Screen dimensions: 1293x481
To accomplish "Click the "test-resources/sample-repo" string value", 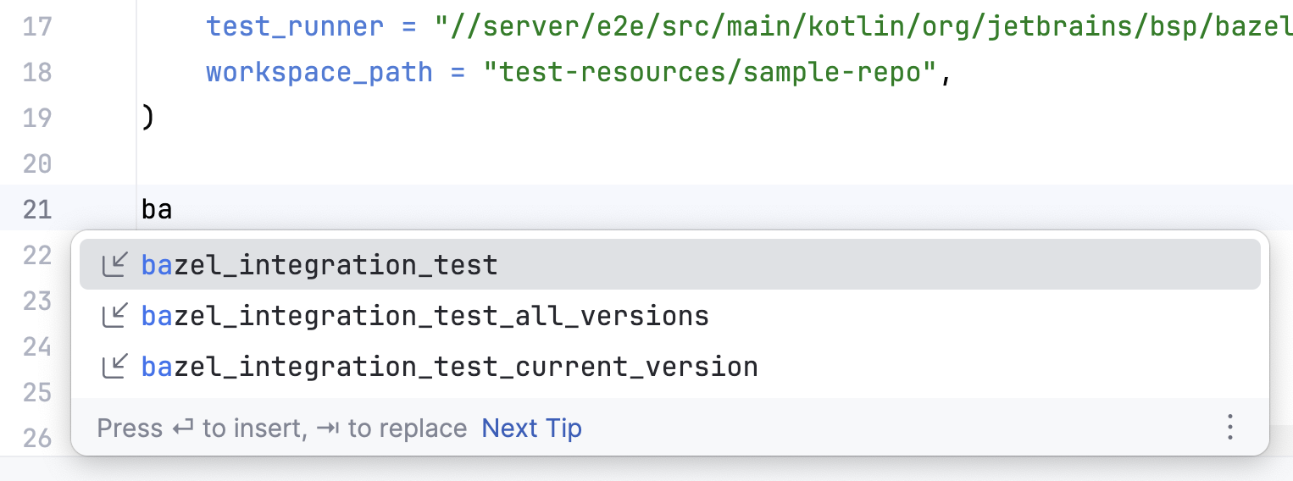I will tap(709, 72).
